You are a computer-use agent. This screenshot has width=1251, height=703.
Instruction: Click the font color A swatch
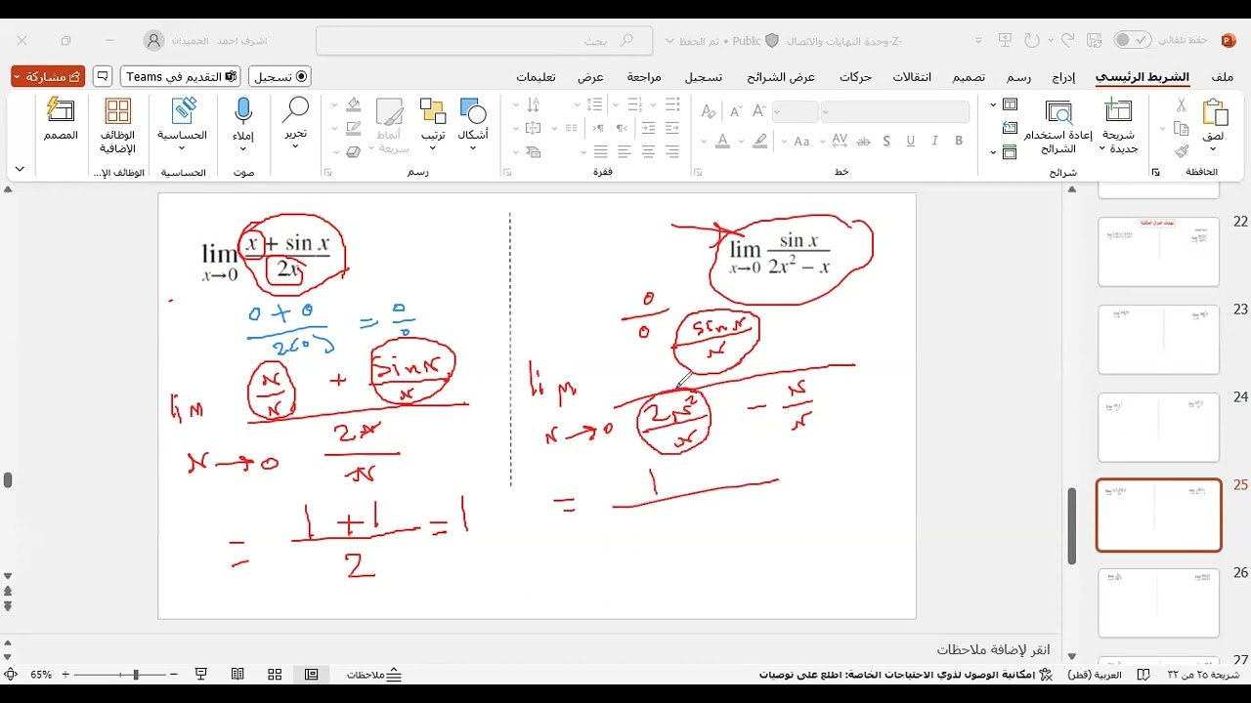(722, 142)
